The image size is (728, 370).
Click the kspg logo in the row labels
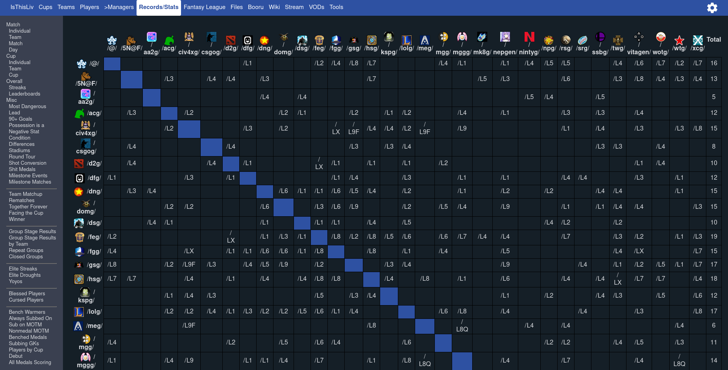tap(85, 292)
